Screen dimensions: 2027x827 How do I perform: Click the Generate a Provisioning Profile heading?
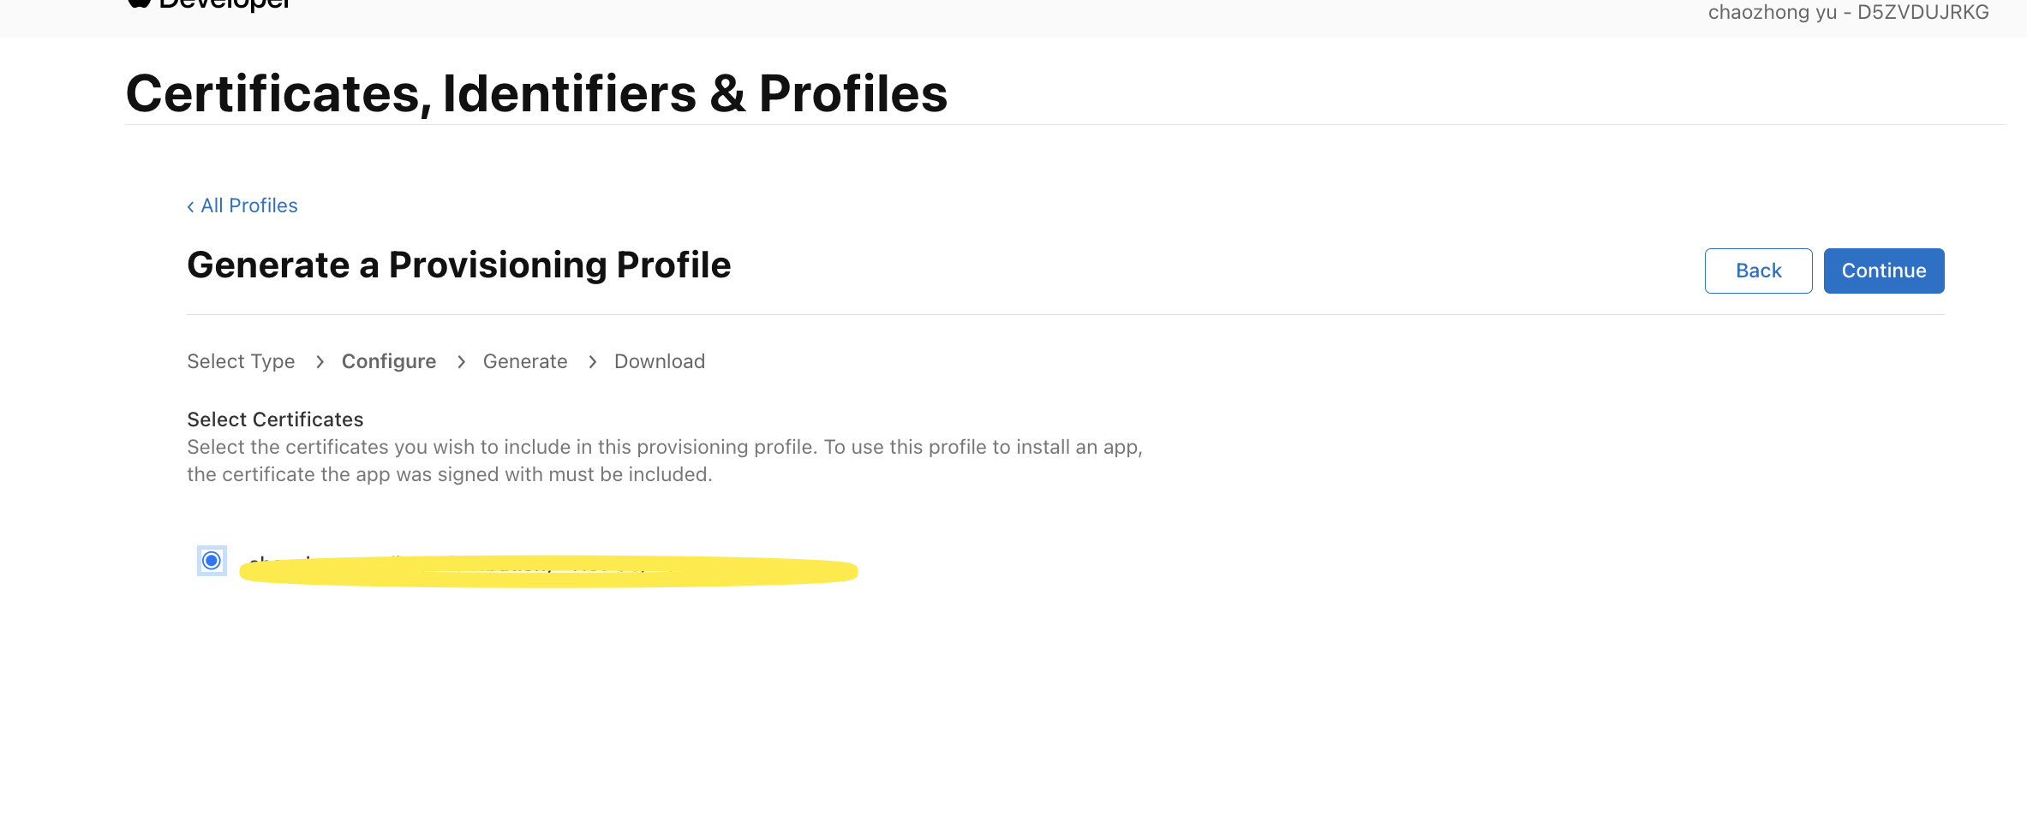point(459,265)
